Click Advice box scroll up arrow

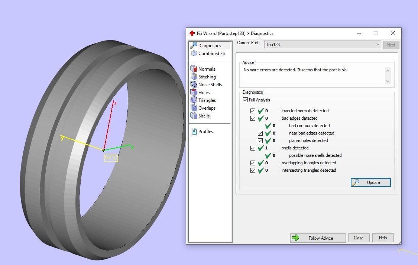(x=388, y=71)
